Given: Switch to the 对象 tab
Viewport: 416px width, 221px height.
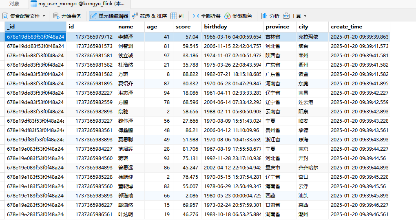Looking at the screenshot, I should point(14,4).
